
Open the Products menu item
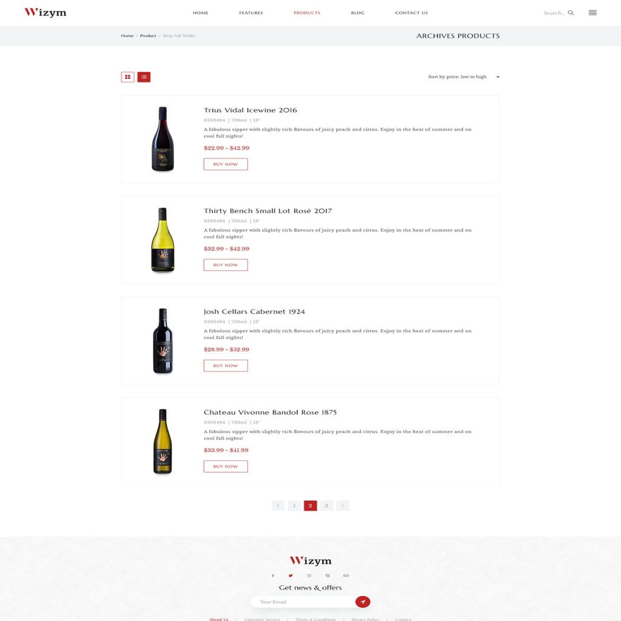[306, 13]
